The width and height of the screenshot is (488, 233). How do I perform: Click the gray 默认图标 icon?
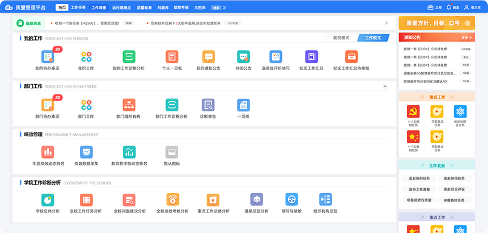[x=172, y=153]
